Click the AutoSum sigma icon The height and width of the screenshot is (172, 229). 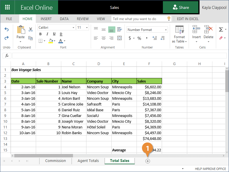(221, 30)
